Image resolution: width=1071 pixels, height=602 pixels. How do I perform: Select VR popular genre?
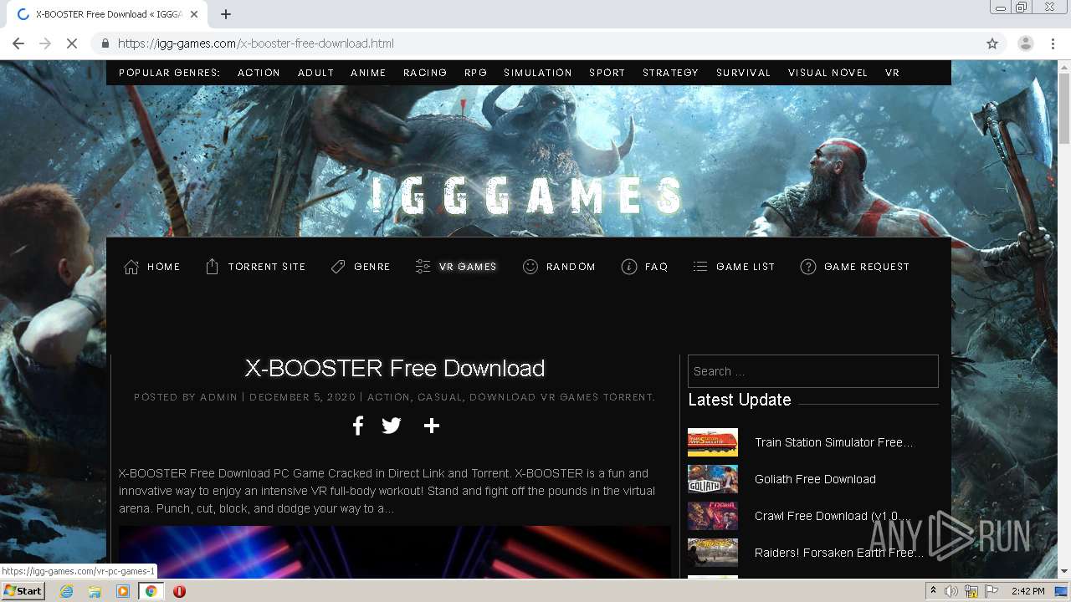[x=892, y=73]
